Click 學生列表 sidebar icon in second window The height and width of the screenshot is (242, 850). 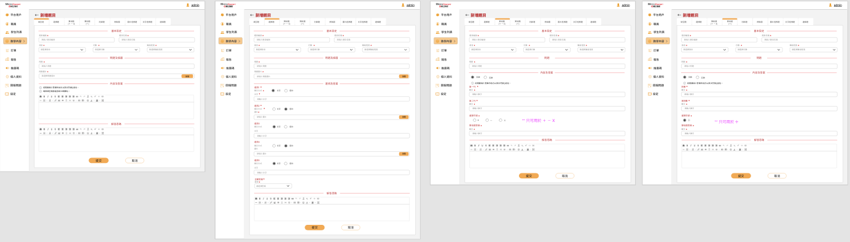tap(222, 32)
